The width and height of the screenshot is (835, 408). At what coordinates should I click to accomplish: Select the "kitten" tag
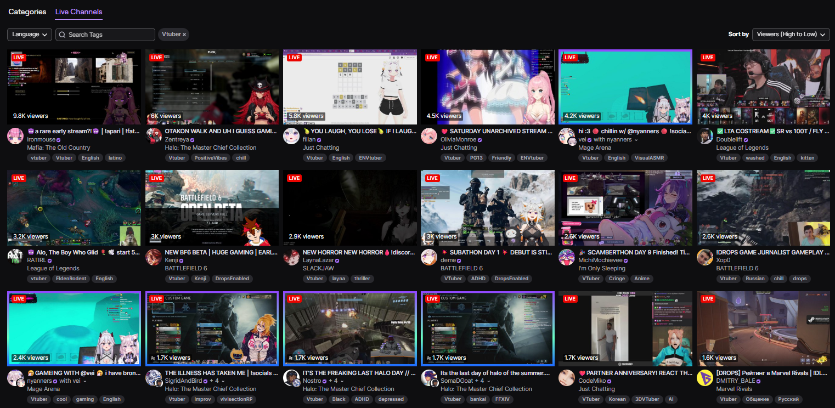coord(807,158)
